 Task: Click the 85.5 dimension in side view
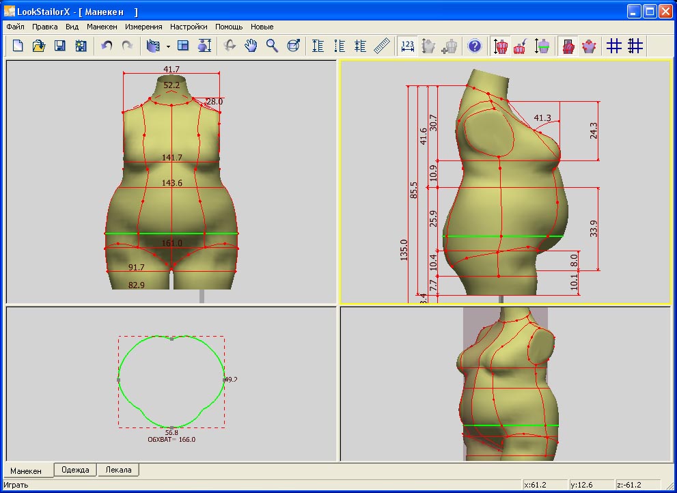[x=413, y=191]
